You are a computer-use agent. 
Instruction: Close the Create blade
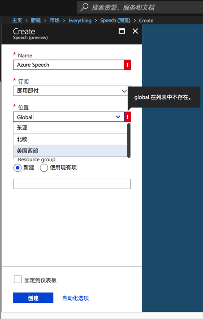(135, 31)
